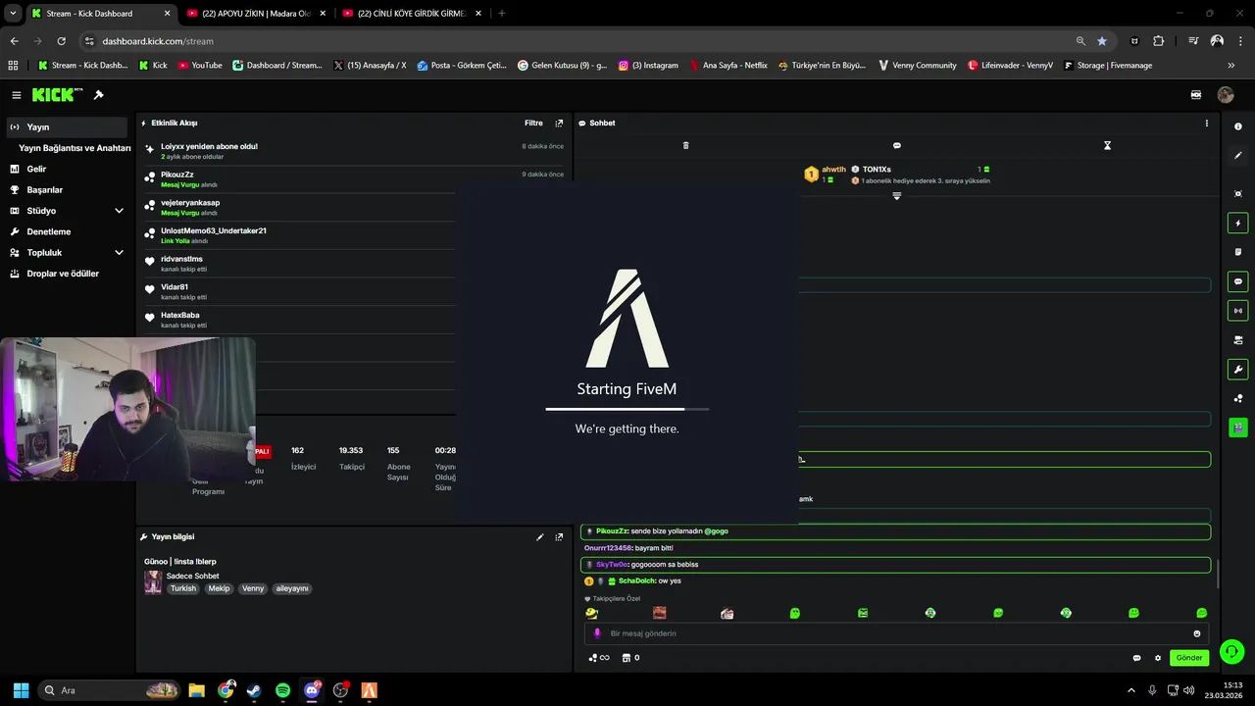Open Discord from the taskbar
Screen dimensions: 1255x706
click(312, 690)
